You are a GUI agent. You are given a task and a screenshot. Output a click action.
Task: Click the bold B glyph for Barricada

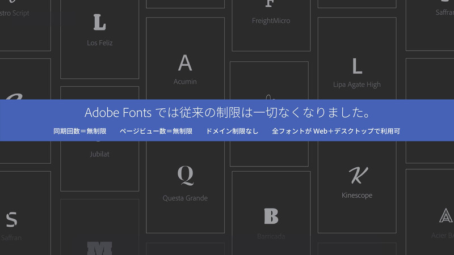tap(271, 216)
